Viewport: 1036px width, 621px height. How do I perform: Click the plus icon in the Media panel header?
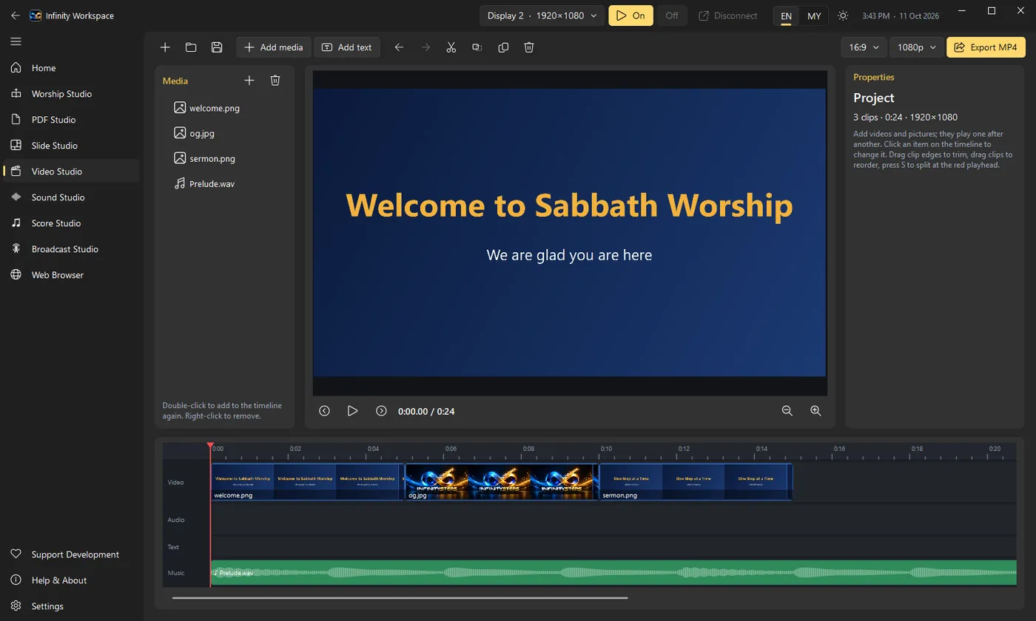tap(249, 81)
